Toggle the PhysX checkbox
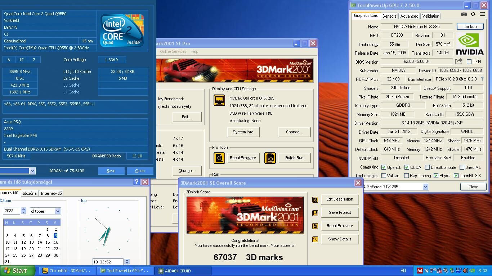 pos(436,176)
